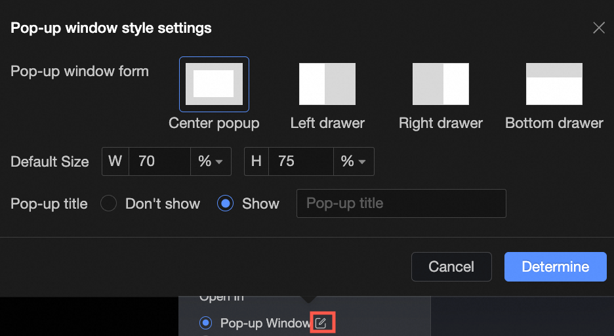Click the Center popup label
The image size is (614, 336).
click(214, 123)
